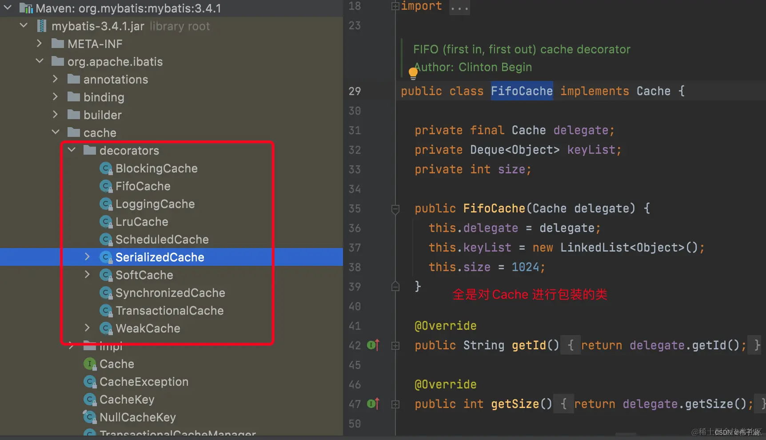This screenshot has height=440, width=766.
Task: Collapse the decorators package
Action: pos(72,150)
